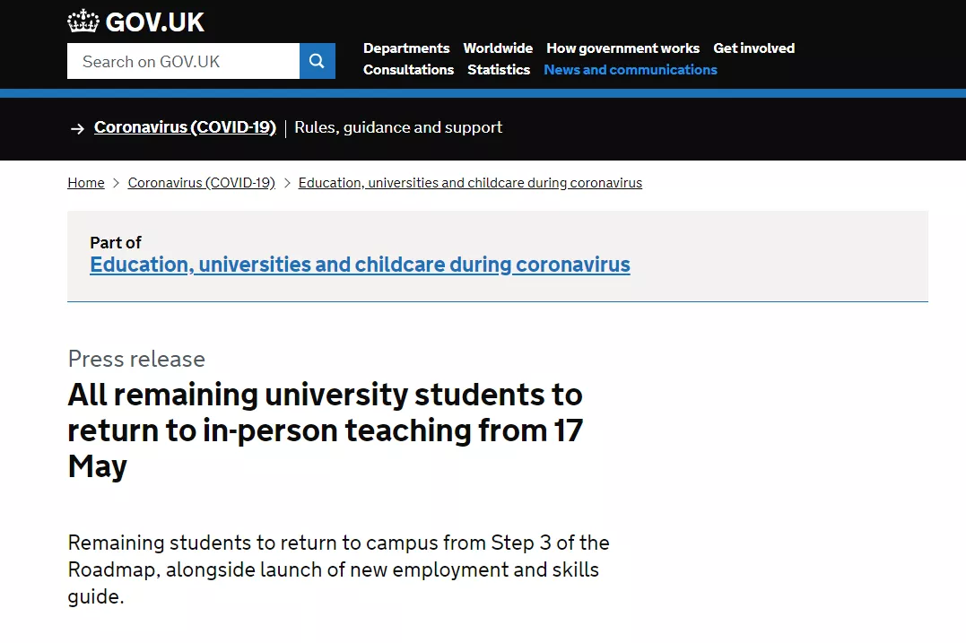966x643 pixels.
Task: Click the breadcrumb chevron after Coronavirus (COVID-19)
Action: coord(286,183)
